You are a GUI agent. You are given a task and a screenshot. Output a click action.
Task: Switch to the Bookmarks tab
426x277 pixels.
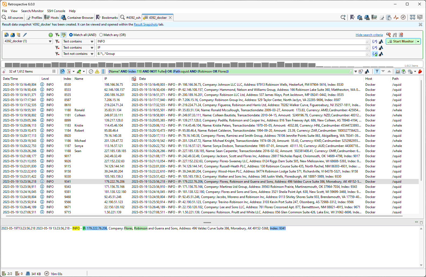click(107, 17)
